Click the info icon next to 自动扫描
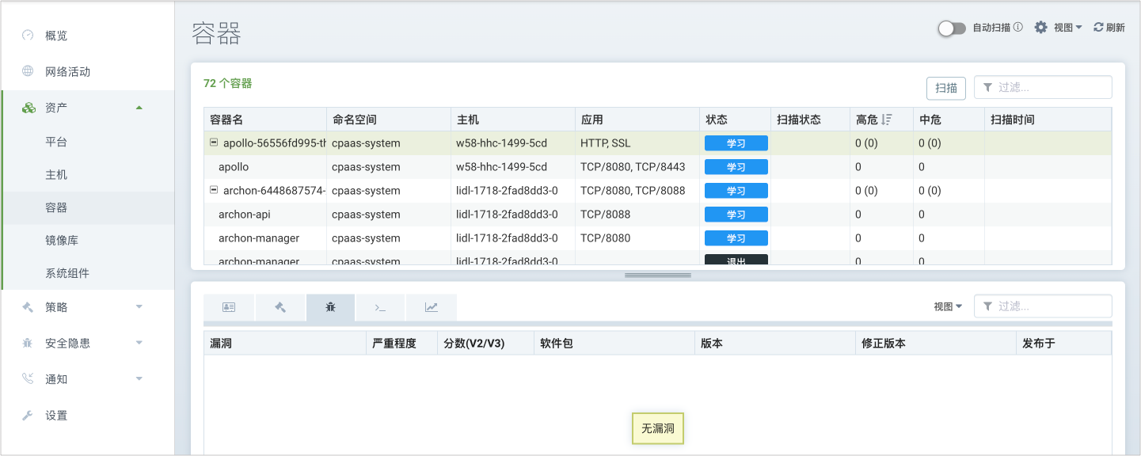The image size is (1141, 456). pos(1018,27)
